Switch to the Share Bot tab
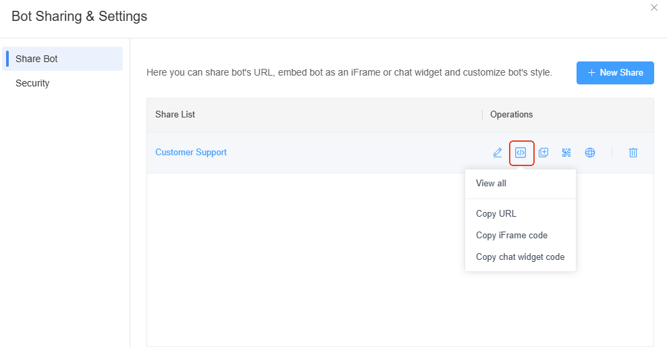Image resolution: width=667 pixels, height=347 pixels. point(63,59)
